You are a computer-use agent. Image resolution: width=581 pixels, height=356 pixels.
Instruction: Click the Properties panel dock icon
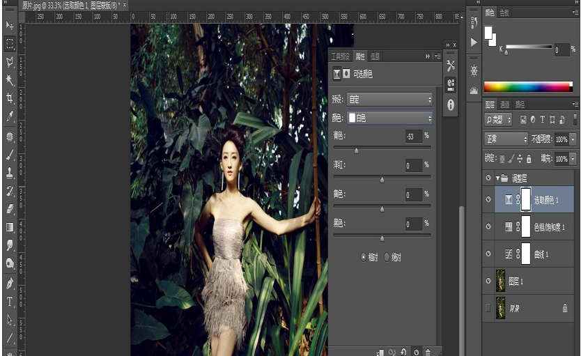[x=451, y=85]
